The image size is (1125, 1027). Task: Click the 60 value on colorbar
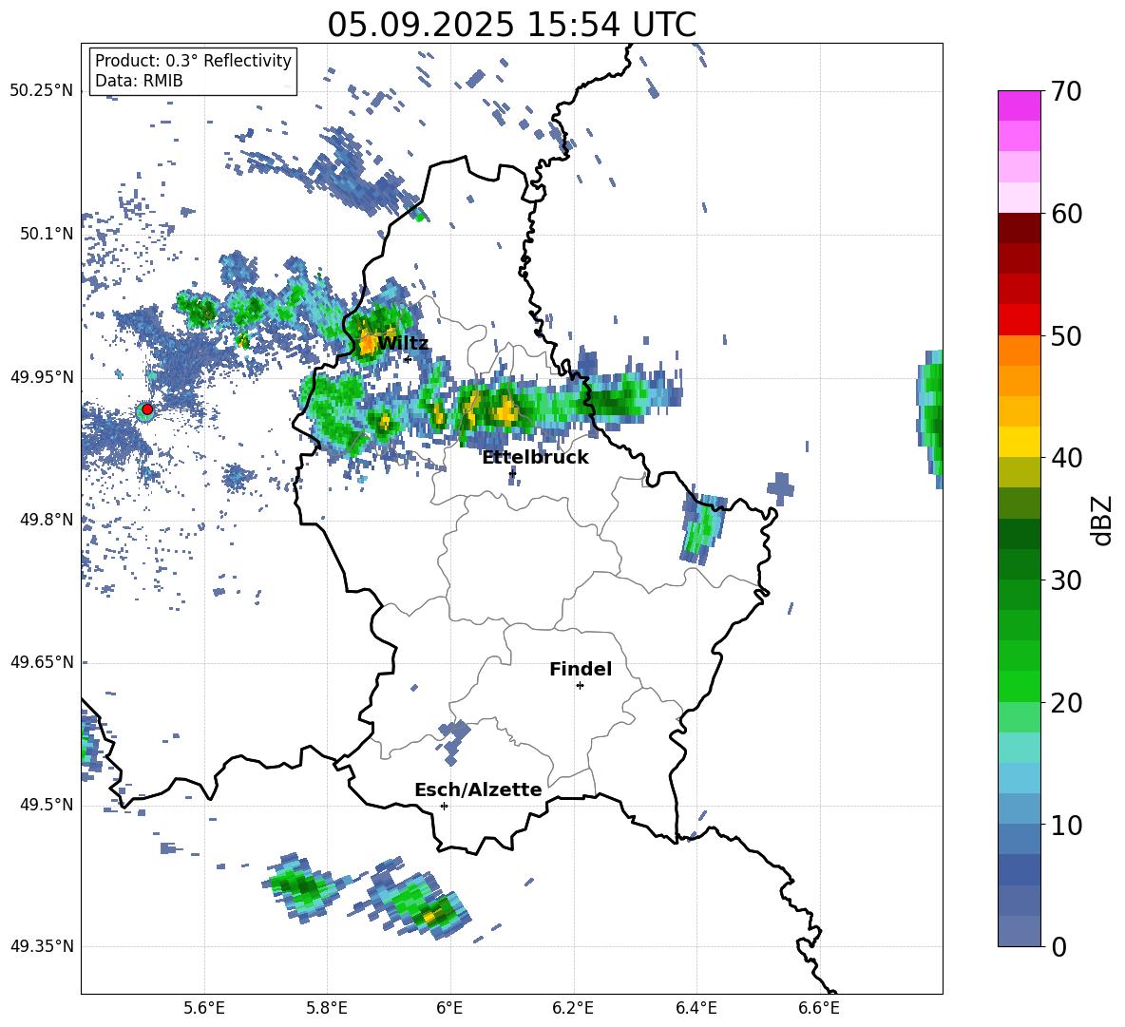click(x=1065, y=214)
